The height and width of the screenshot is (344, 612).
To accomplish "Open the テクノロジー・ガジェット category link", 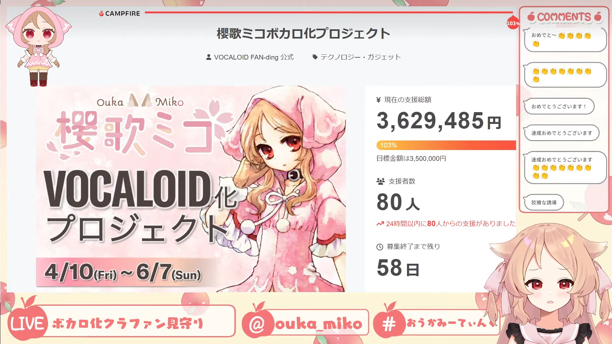I will tap(361, 57).
